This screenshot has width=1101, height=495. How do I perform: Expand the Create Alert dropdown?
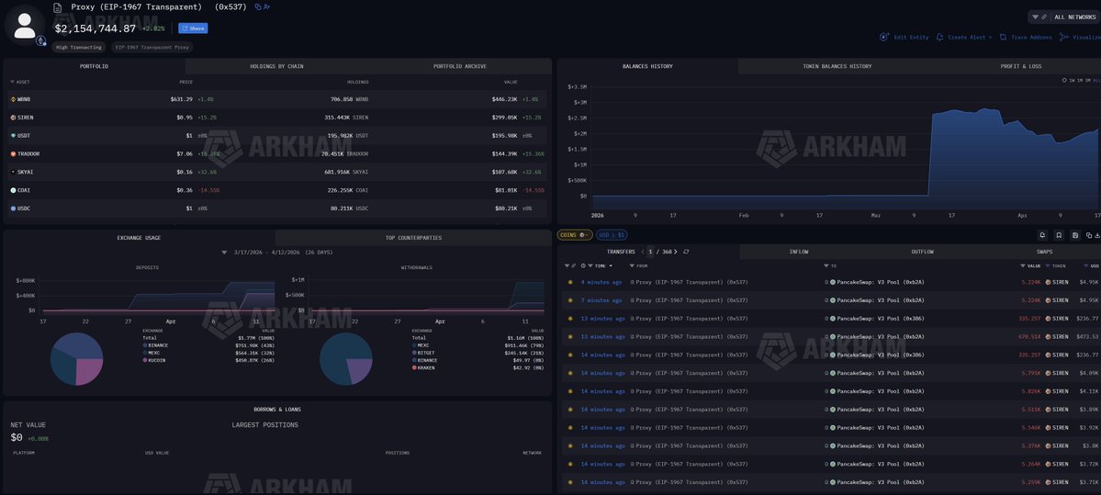(964, 38)
